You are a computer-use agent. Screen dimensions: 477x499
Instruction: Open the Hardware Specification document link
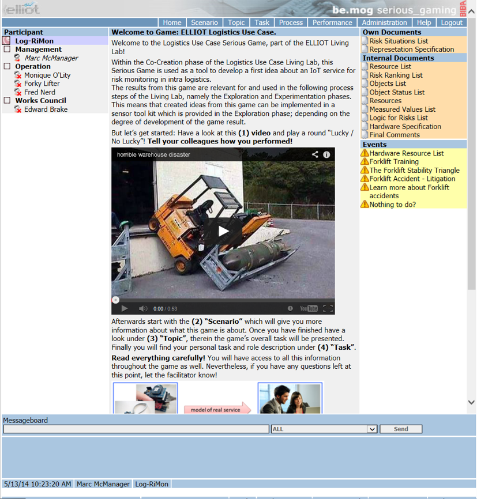point(405,126)
